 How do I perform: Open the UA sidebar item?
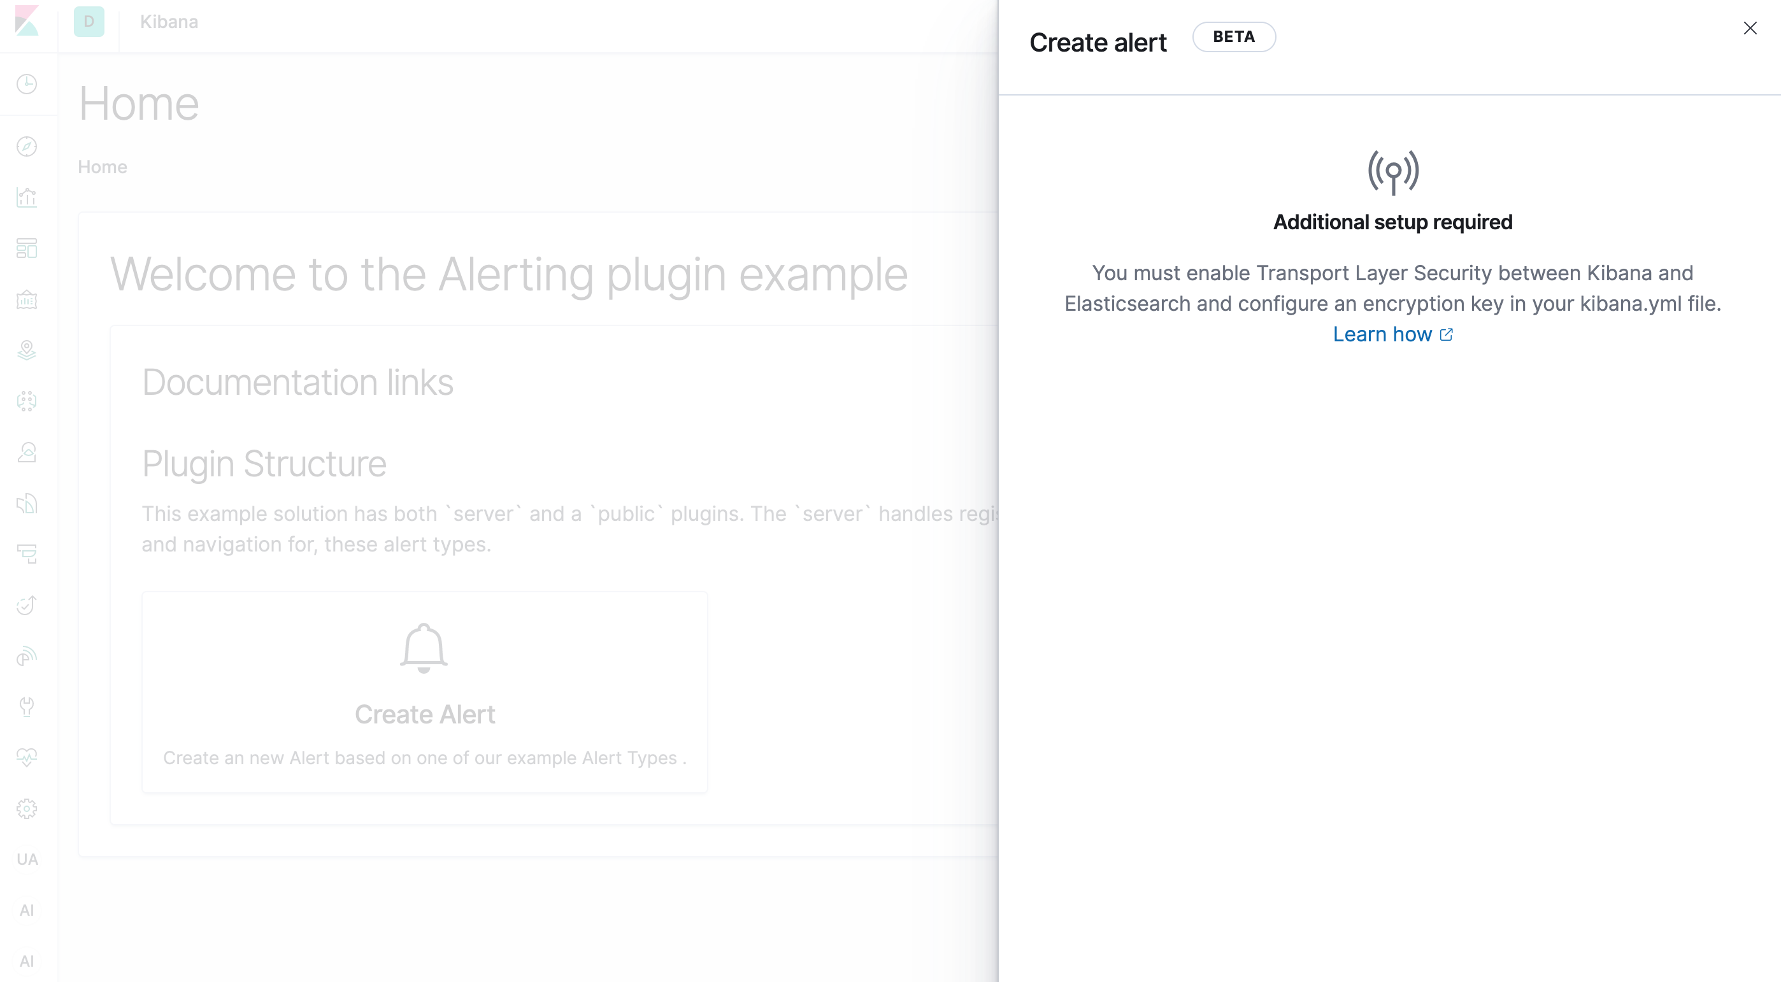[x=27, y=860]
